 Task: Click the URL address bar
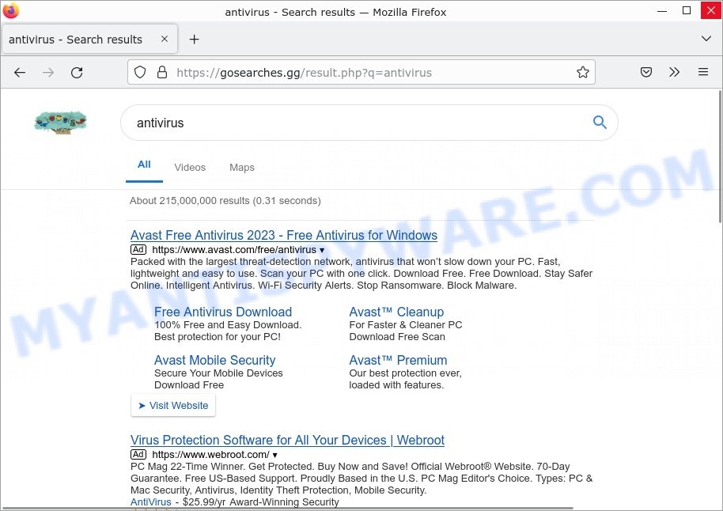click(x=361, y=73)
